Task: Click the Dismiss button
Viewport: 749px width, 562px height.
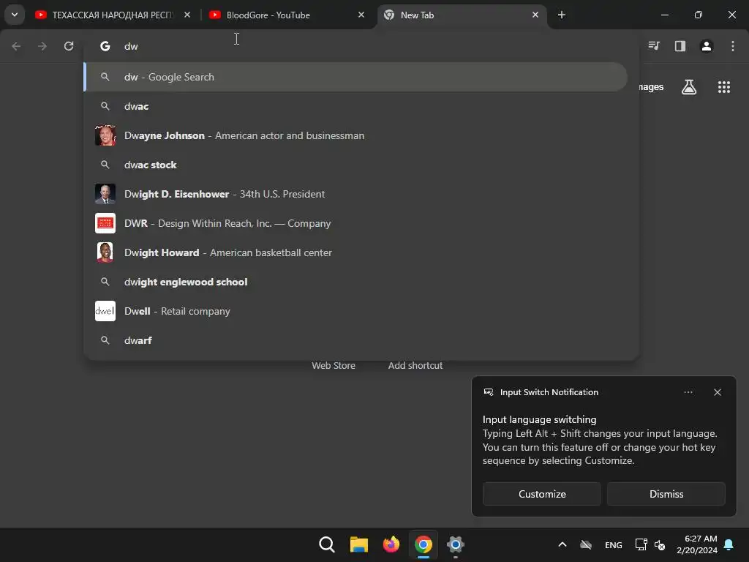Action: (x=666, y=494)
